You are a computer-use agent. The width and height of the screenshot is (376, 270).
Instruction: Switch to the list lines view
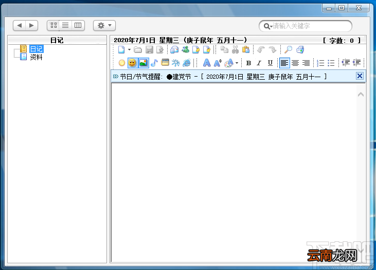coord(65,25)
